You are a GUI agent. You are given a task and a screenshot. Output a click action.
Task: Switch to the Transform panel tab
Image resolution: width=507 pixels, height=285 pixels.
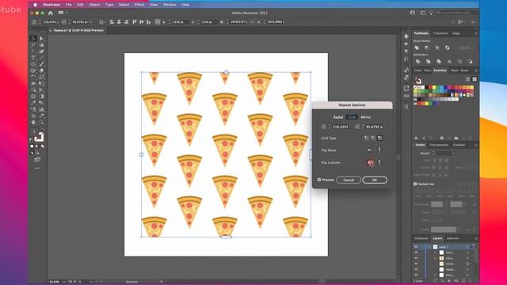[440, 33]
